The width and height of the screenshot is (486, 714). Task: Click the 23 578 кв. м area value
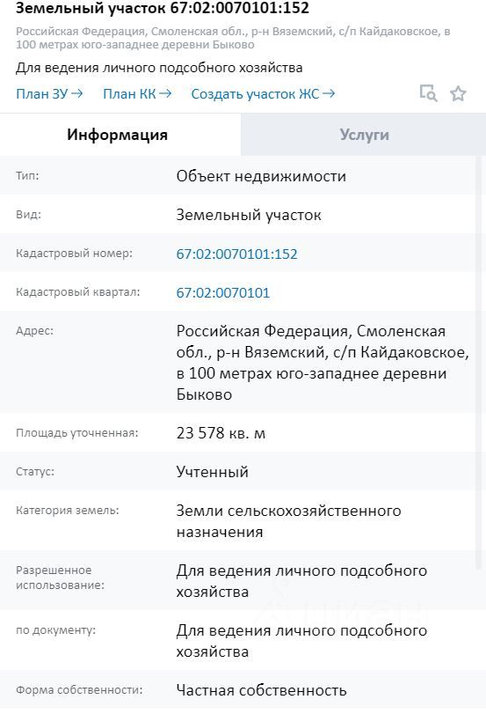click(221, 432)
